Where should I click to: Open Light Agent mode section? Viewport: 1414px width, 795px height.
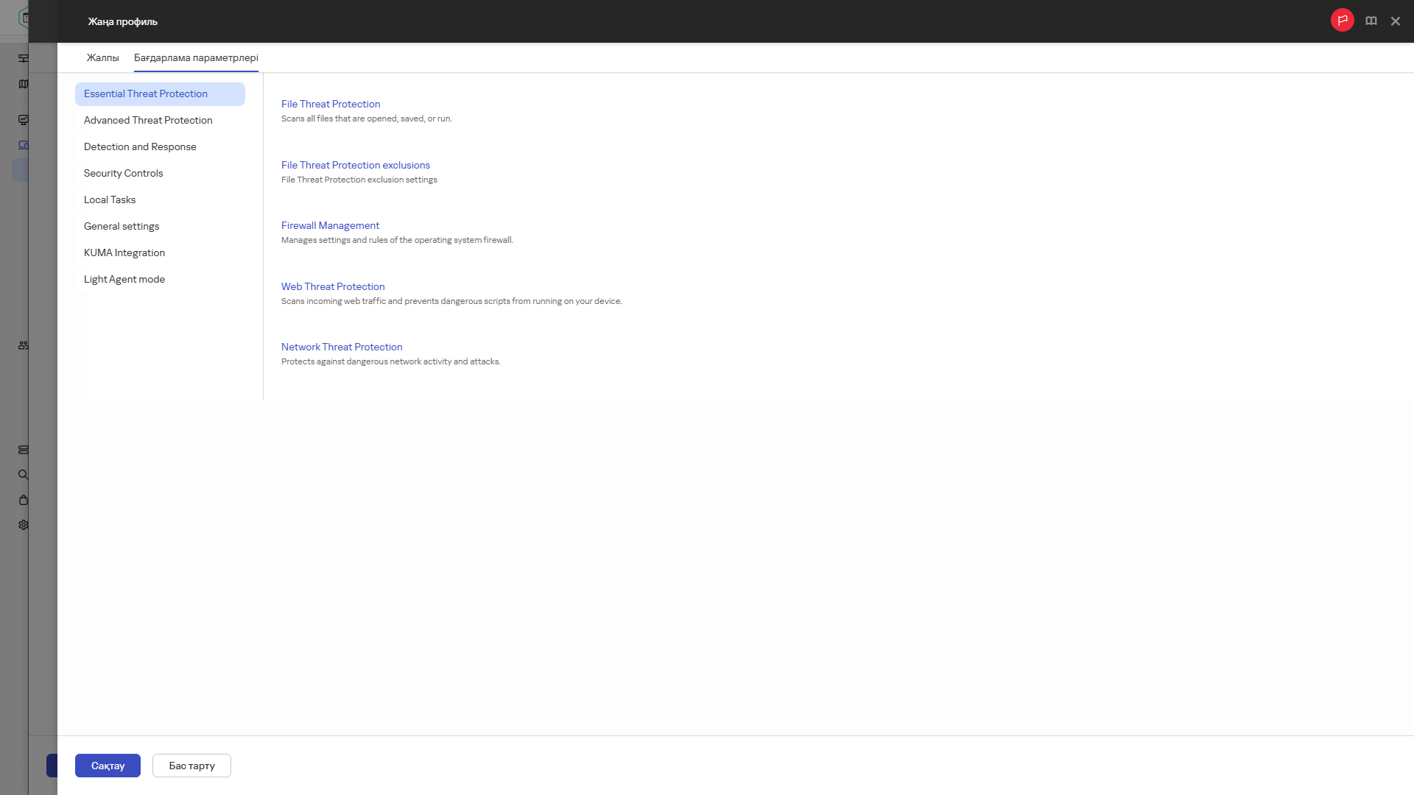tap(124, 279)
